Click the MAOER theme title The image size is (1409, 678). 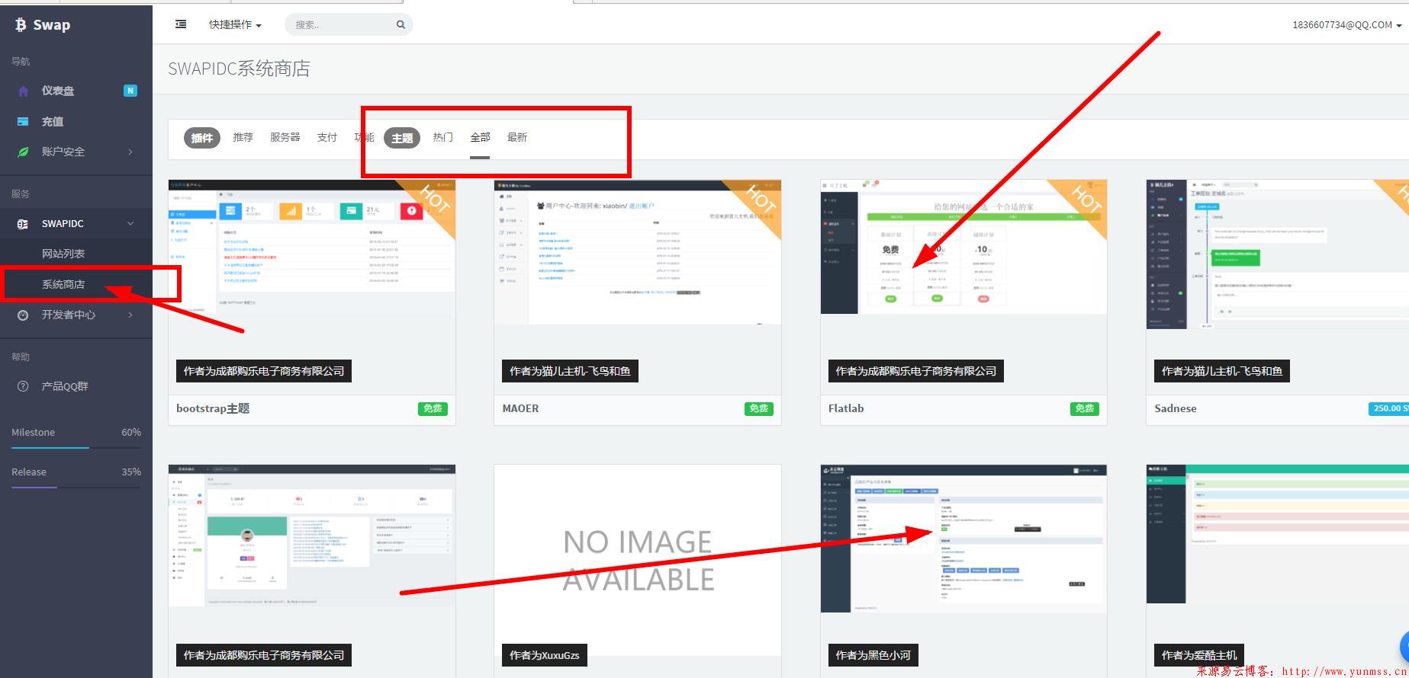click(x=520, y=408)
